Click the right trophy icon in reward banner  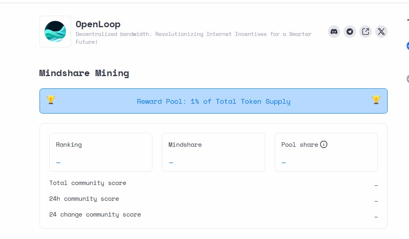[376, 101]
